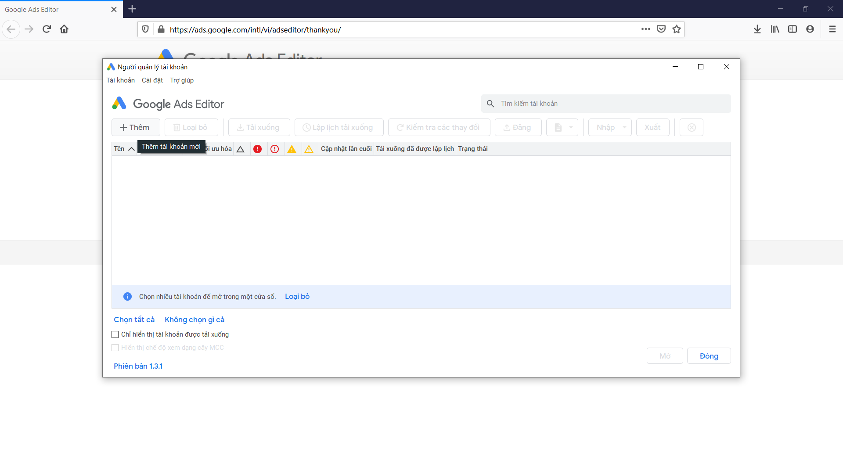This screenshot has width=843, height=449.
Task: Toggle 'Hiển thị chế độ xem dạng cây MCC' checkbox
Action: 115,348
